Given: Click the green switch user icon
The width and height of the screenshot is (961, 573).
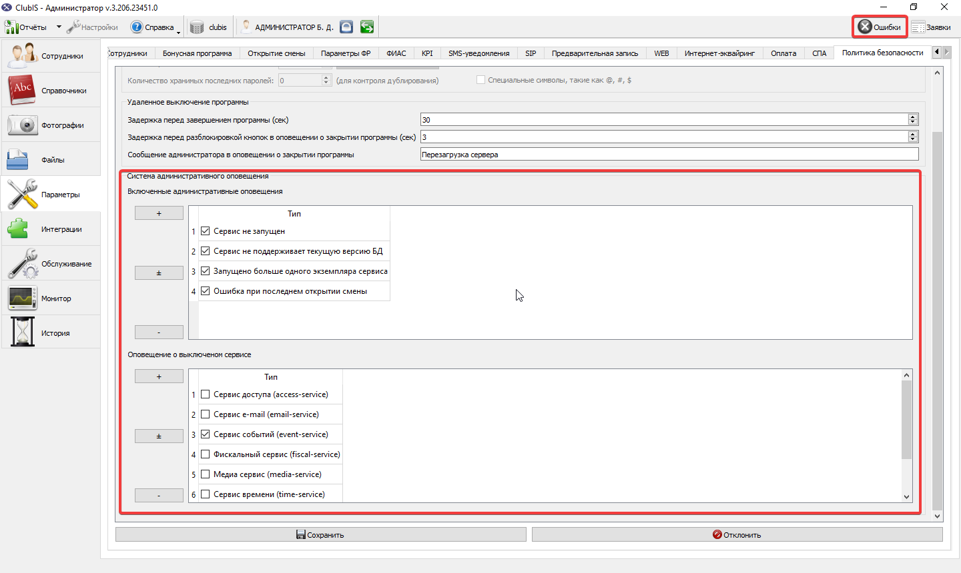Looking at the screenshot, I should 367,27.
